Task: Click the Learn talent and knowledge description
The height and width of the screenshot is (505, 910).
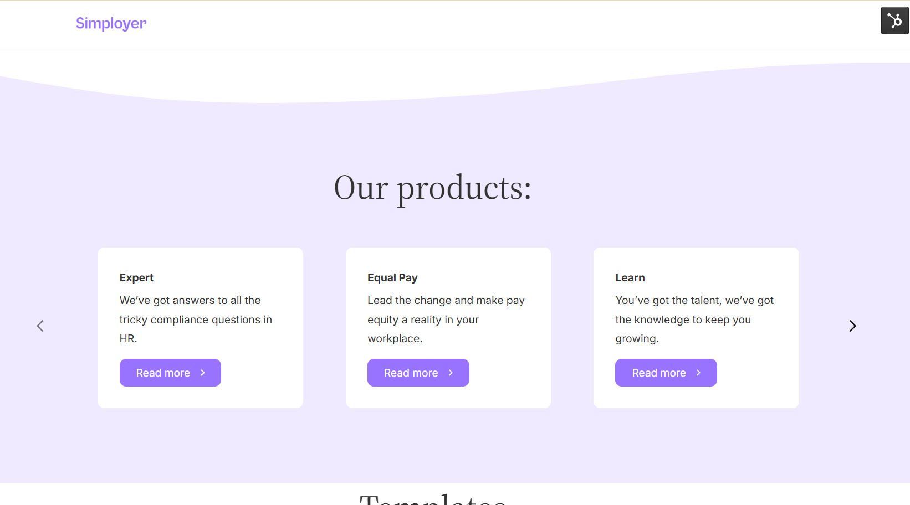Action: pyautogui.click(x=694, y=320)
